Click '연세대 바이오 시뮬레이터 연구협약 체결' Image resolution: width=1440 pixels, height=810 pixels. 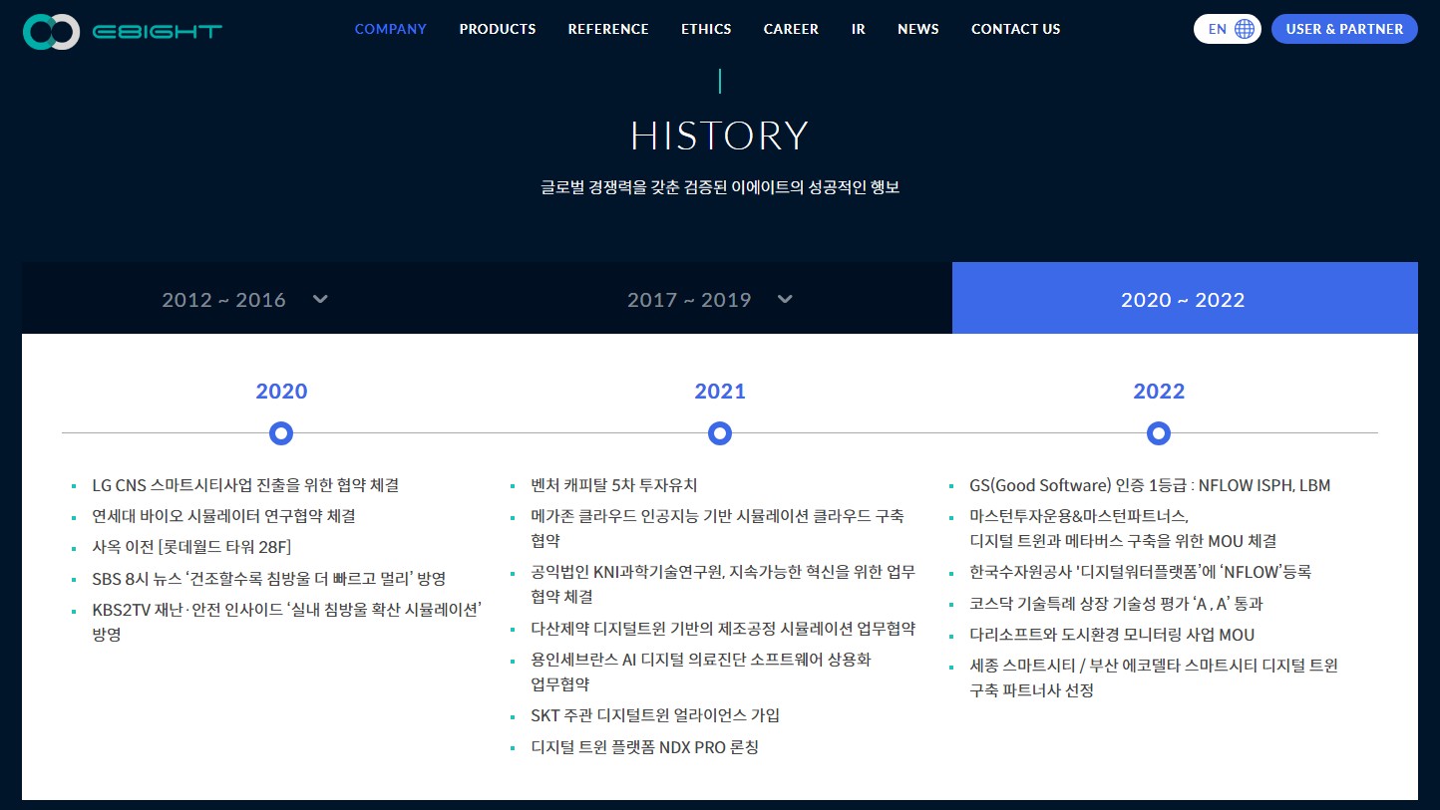[223, 516]
